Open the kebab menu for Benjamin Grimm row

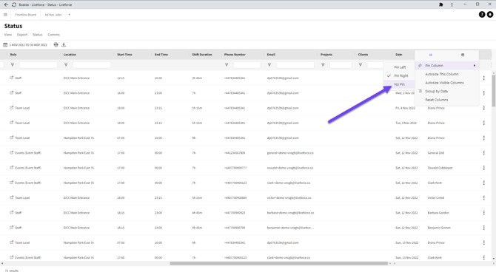(483, 228)
